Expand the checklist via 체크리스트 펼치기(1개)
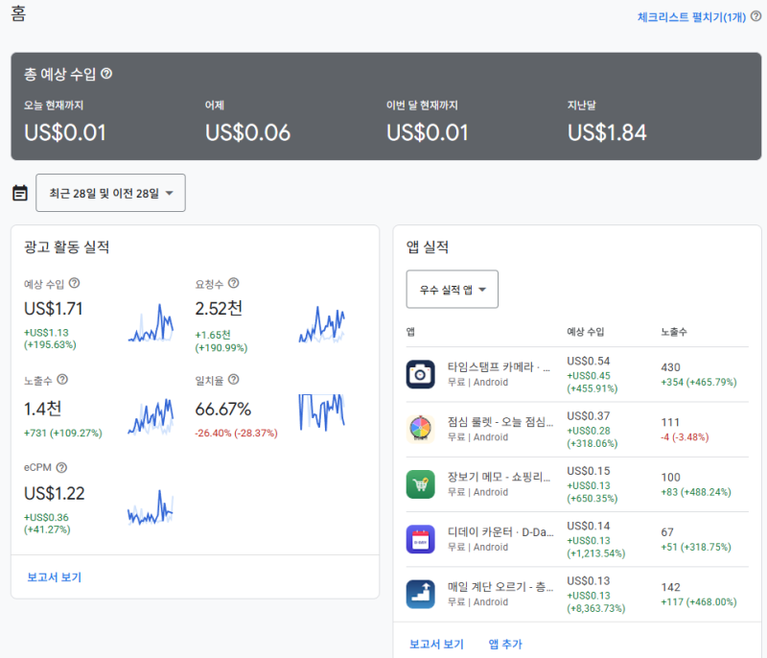 691,17
